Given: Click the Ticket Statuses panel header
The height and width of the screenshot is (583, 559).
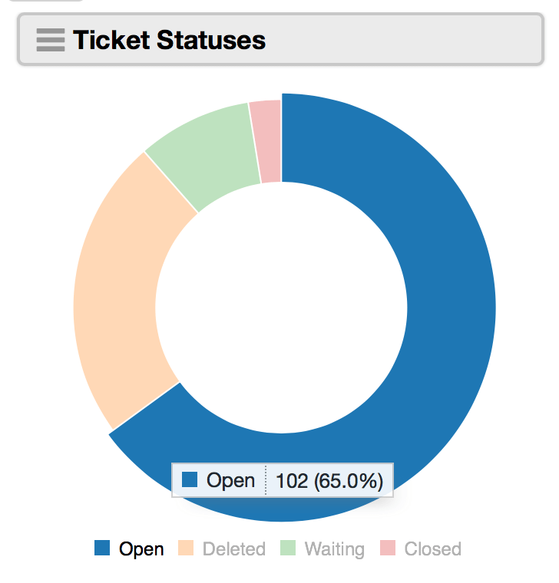Looking at the screenshot, I should (280, 39).
